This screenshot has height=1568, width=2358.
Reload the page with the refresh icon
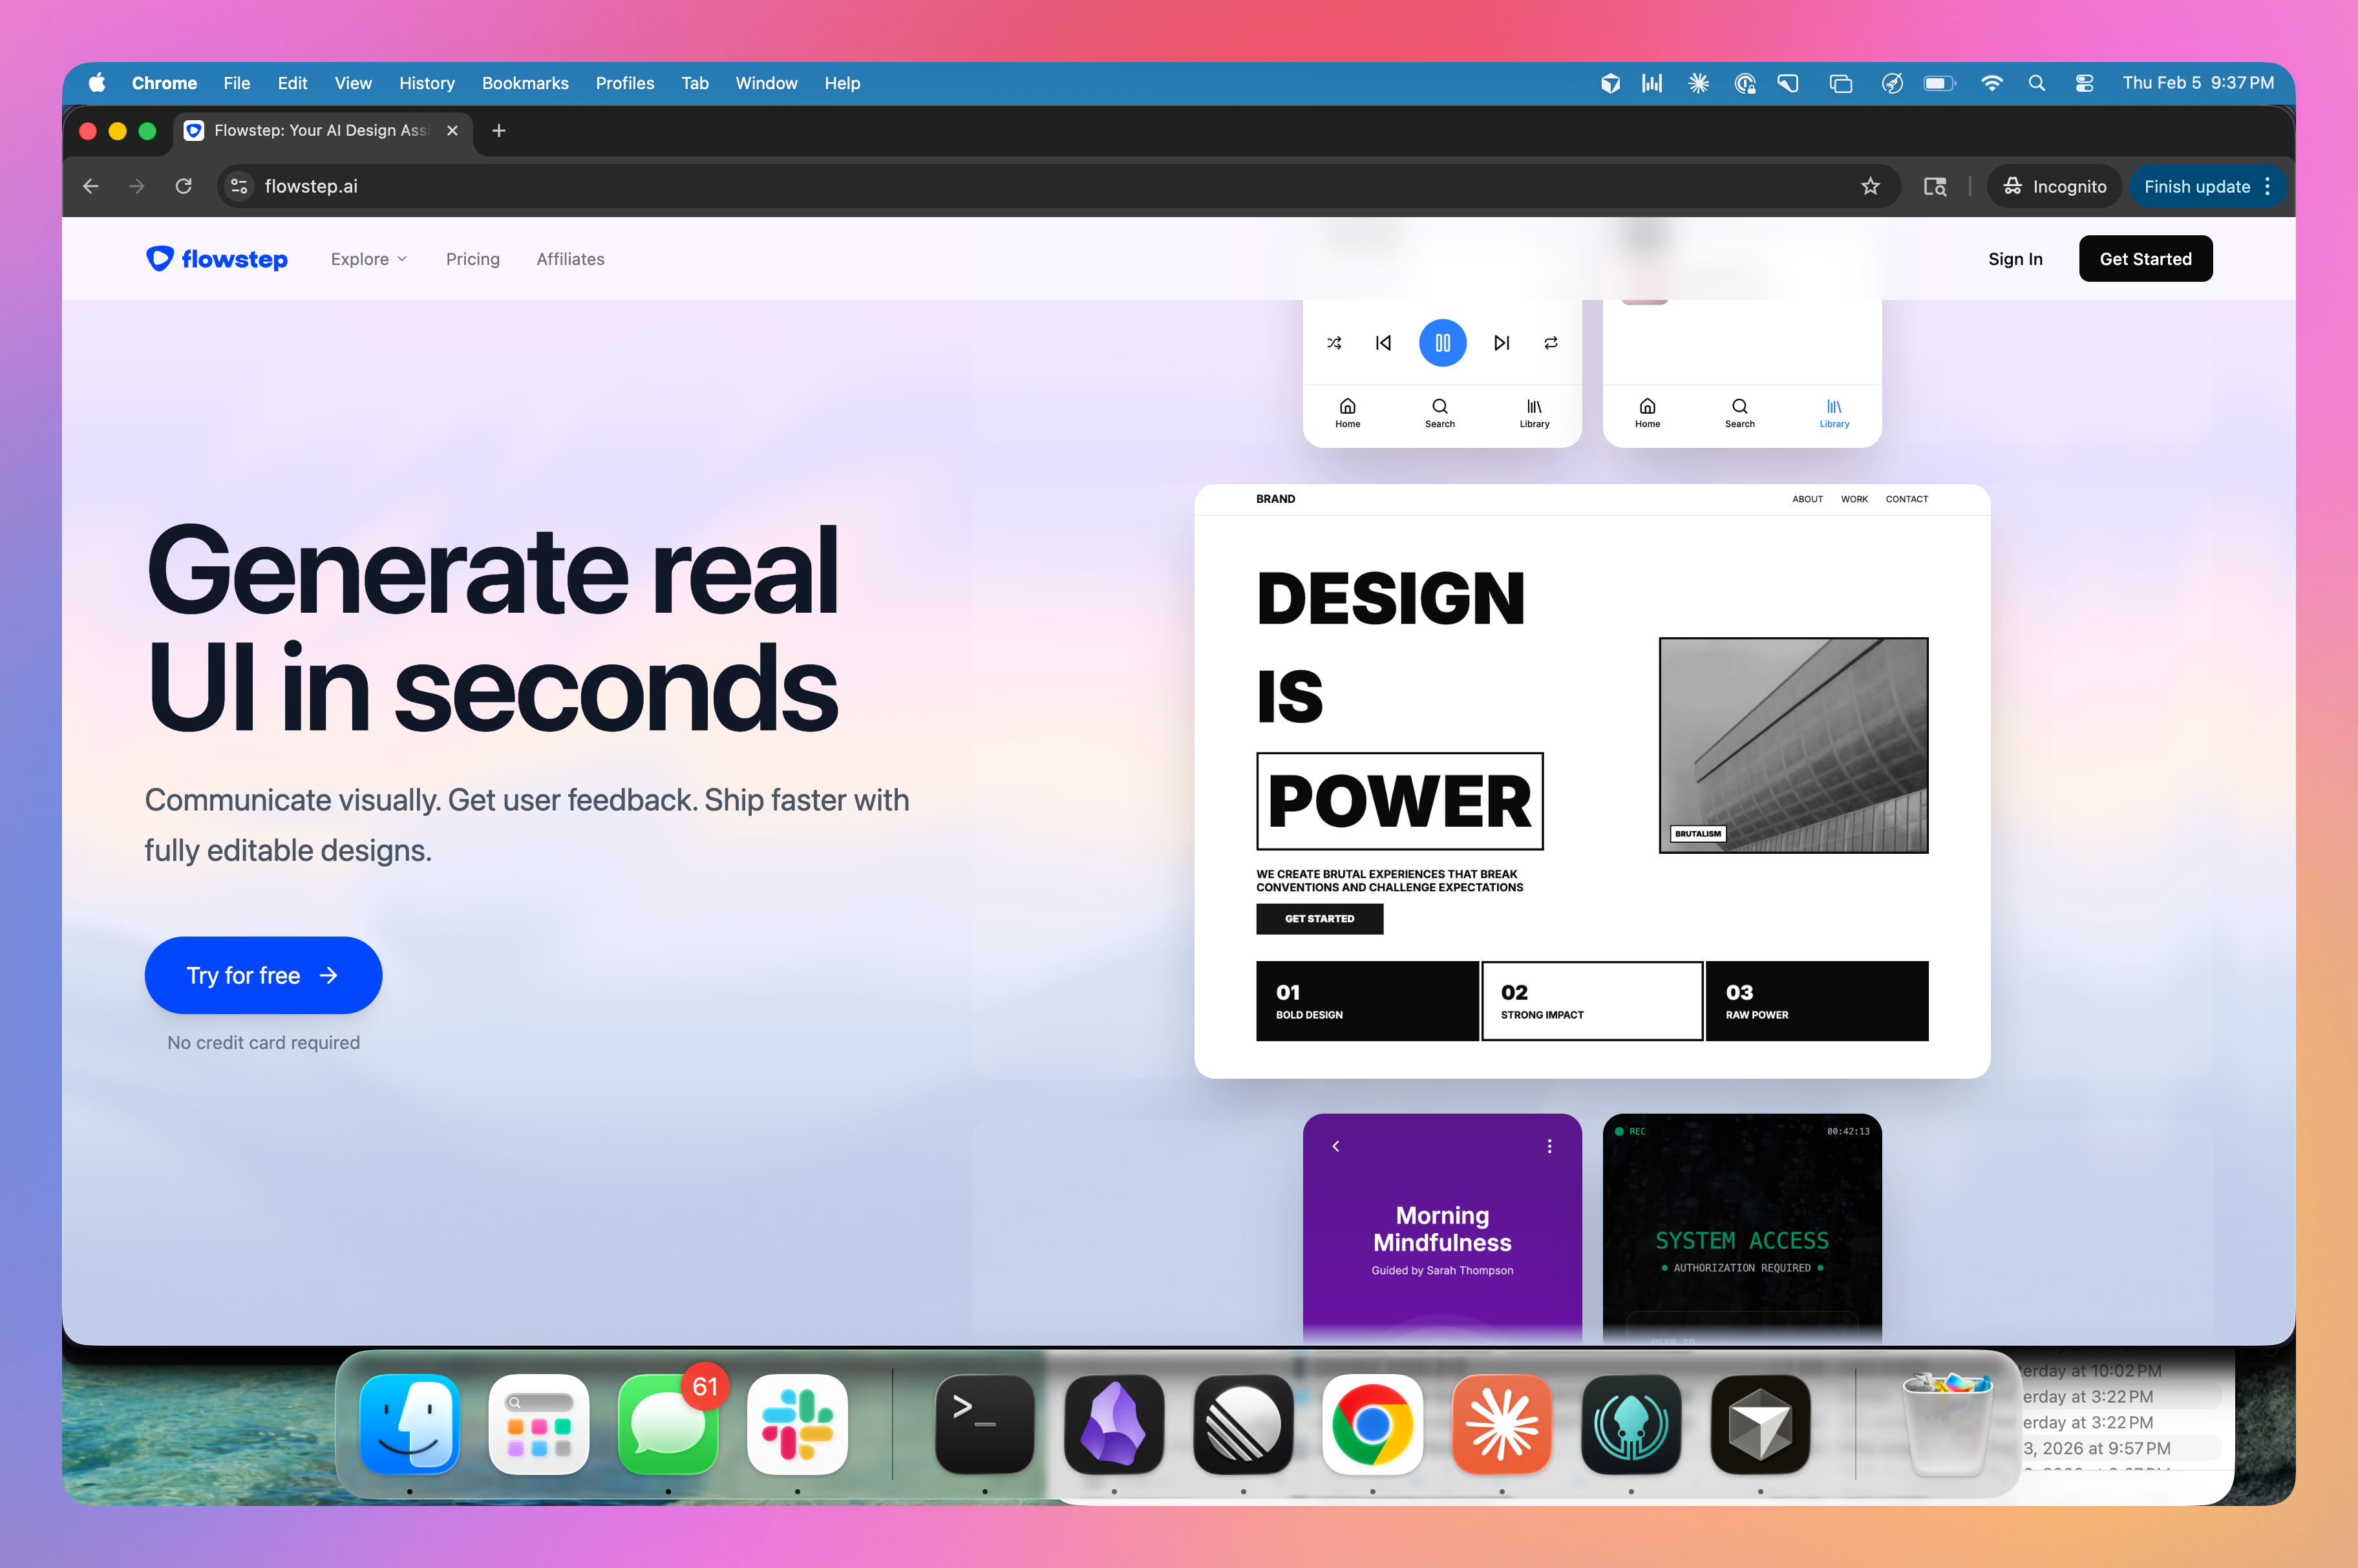[x=183, y=186]
